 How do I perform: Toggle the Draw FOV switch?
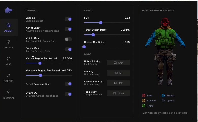68,94
